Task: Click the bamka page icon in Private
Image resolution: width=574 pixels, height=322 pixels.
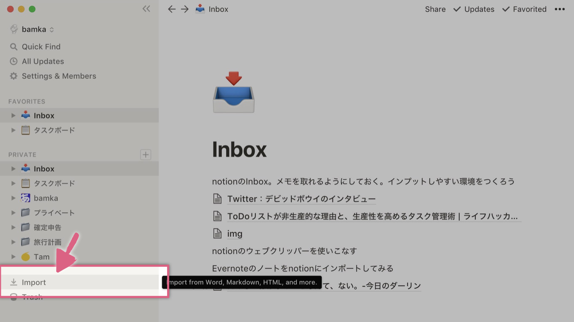Action: 26,198
